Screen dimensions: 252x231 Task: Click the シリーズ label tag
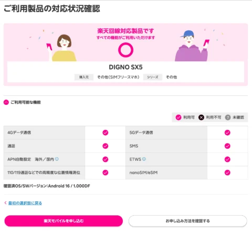[153, 77]
